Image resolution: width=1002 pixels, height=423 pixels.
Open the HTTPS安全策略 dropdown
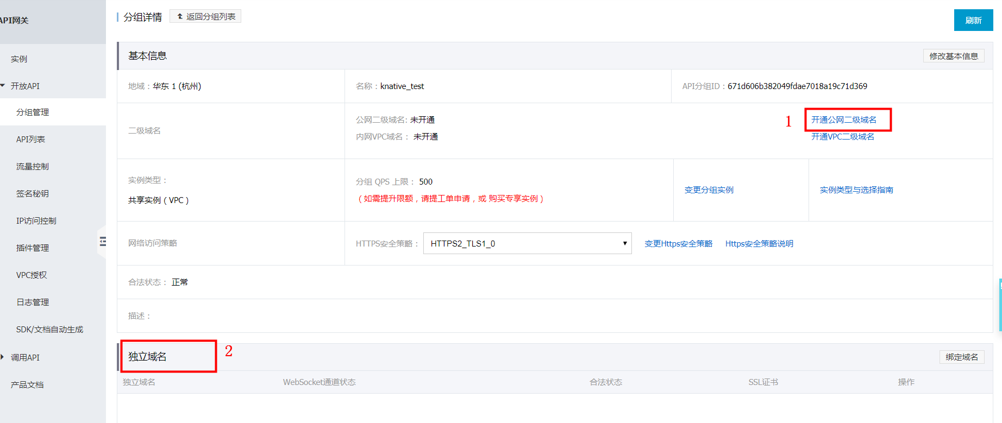coord(527,243)
